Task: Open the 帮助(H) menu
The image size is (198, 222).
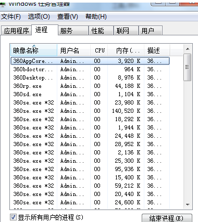Action: 96,17
